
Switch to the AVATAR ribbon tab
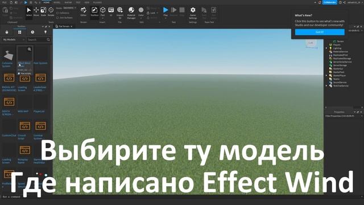68,2
